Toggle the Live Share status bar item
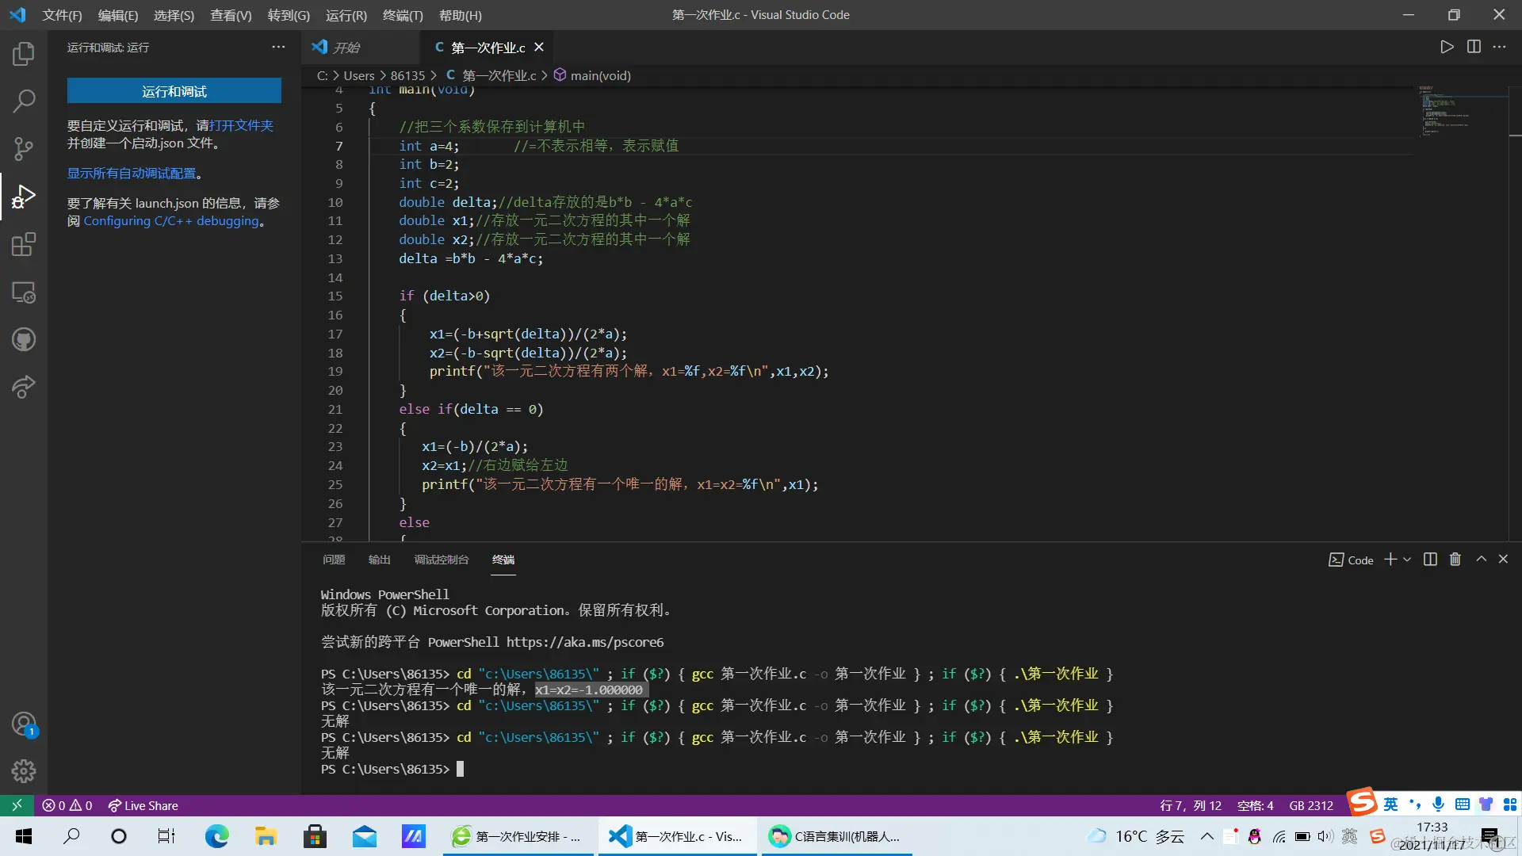The width and height of the screenshot is (1522, 856). point(143,805)
